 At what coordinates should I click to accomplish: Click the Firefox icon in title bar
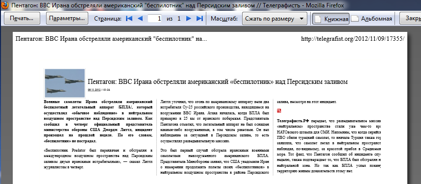[5, 5]
